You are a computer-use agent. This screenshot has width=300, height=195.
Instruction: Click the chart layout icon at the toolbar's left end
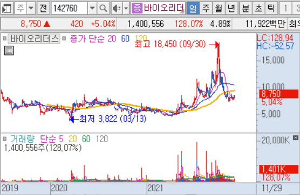pos(7,8)
